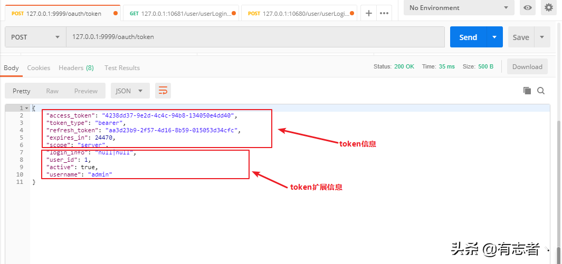562x264 pixels.
Task: Switch to the Test Results tab
Action: (x=122, y=67)
